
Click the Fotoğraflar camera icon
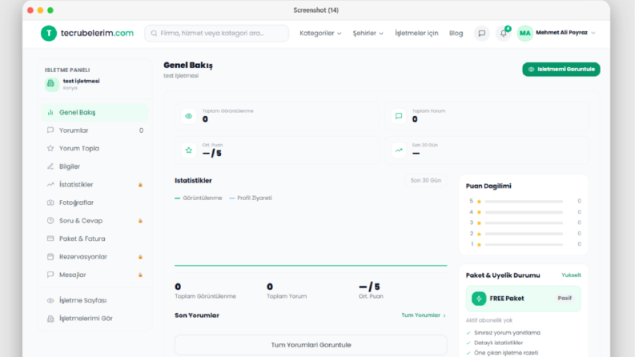pos(50,203)
